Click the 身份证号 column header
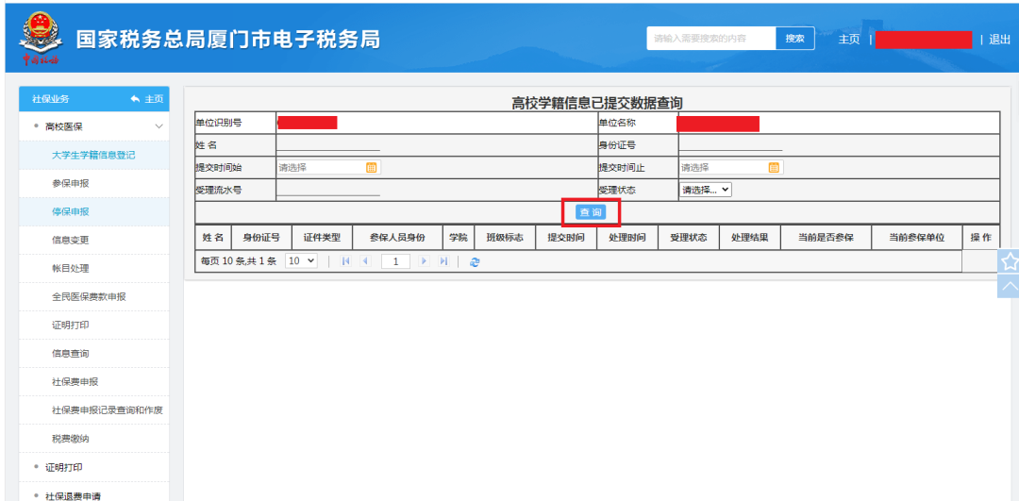Viewport: 1019px width, 501px height. 261,237
